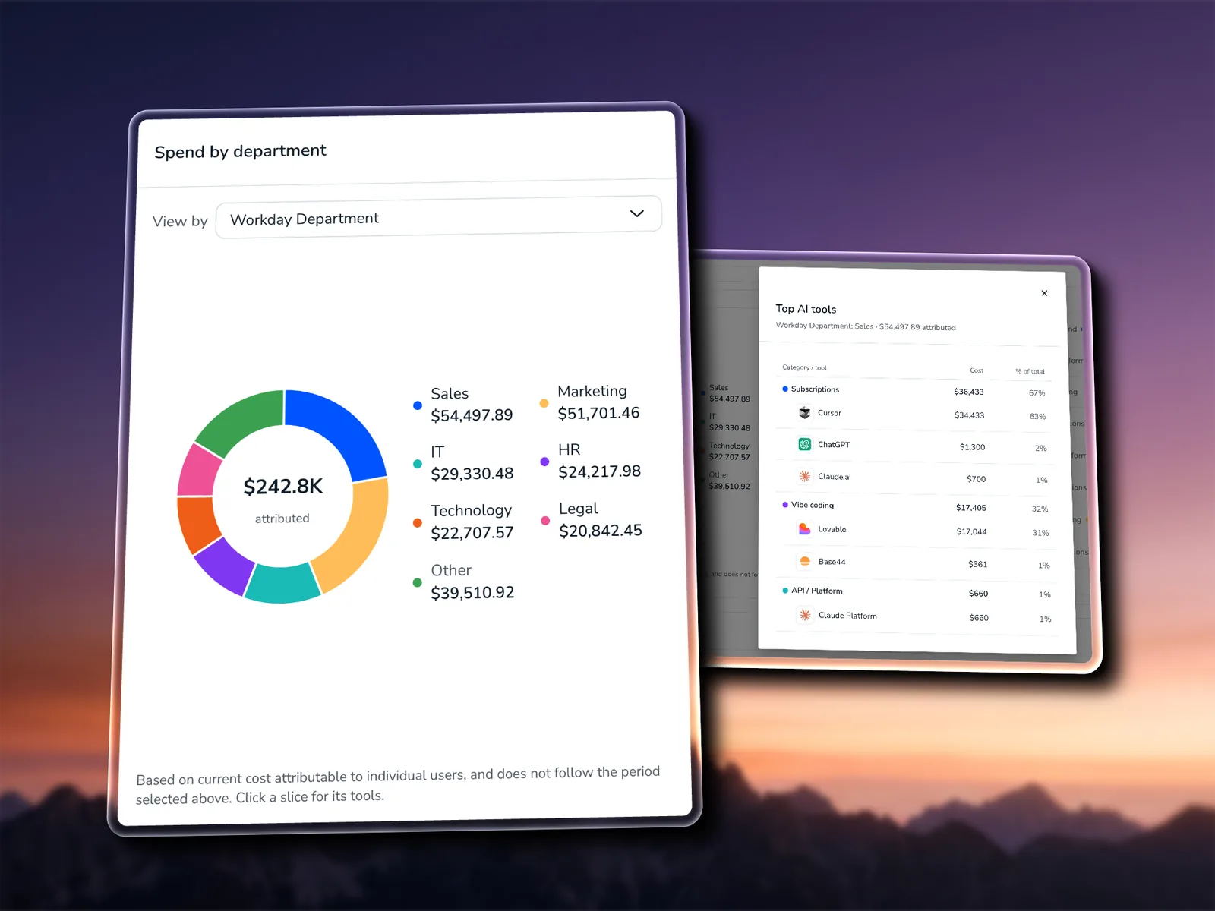The width and height of the screenshot is (1215, 911).
Task: Click the pink Legal donut slice
Action: 198,471
